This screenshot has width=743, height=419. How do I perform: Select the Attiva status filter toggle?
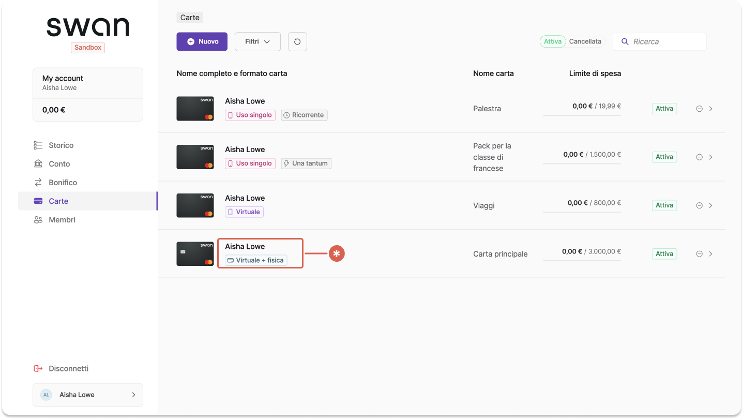tap(553, 41)
